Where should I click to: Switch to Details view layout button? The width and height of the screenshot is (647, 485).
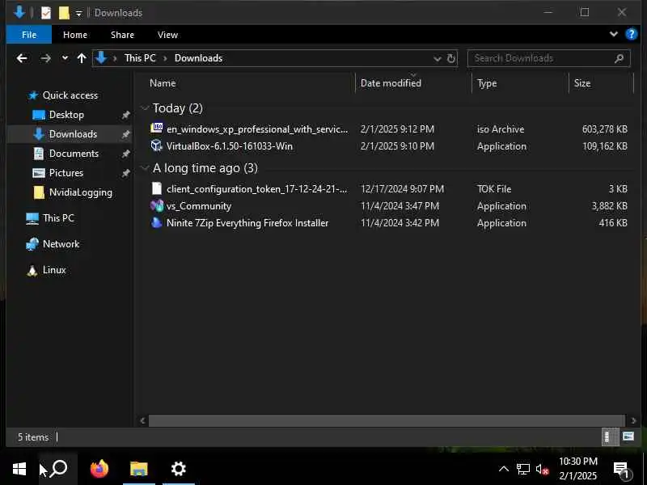click(610, 436)
